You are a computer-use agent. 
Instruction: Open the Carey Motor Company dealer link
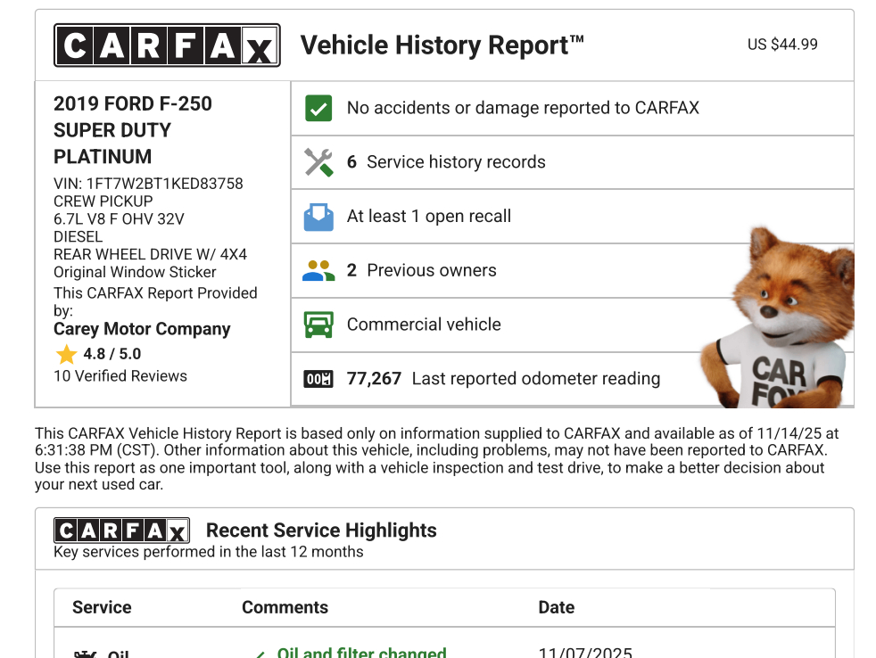pos(142,329)
